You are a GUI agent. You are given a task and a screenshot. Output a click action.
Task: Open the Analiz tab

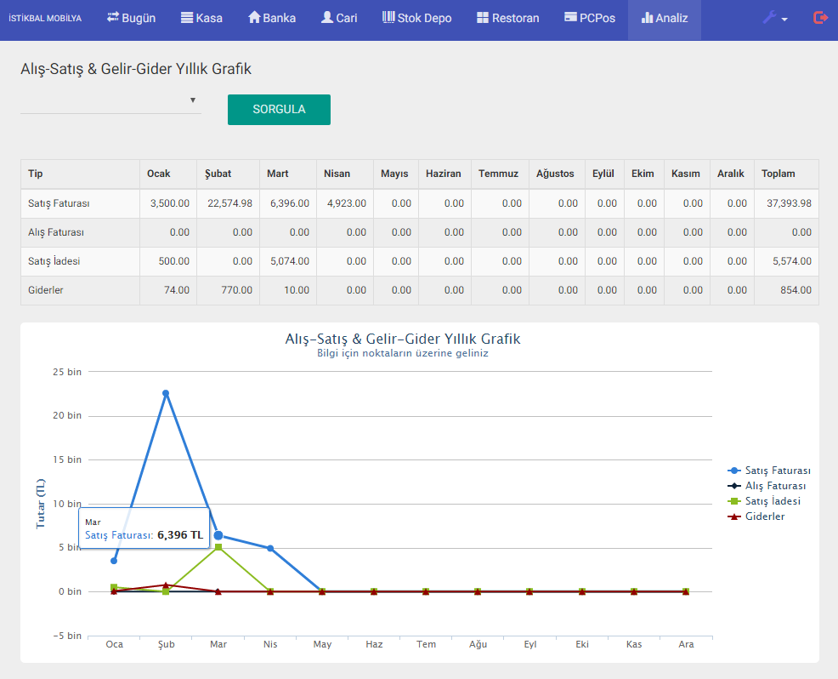point(665,18)
